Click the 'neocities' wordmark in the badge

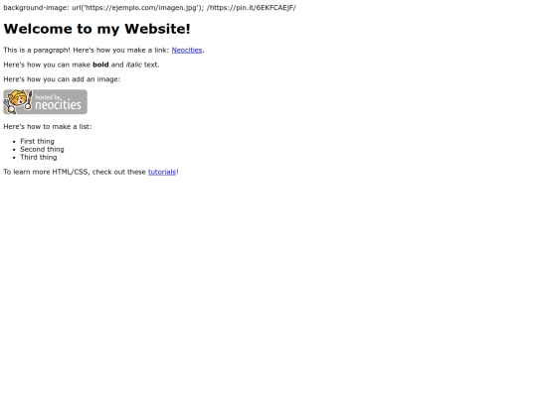coord(59,105)
